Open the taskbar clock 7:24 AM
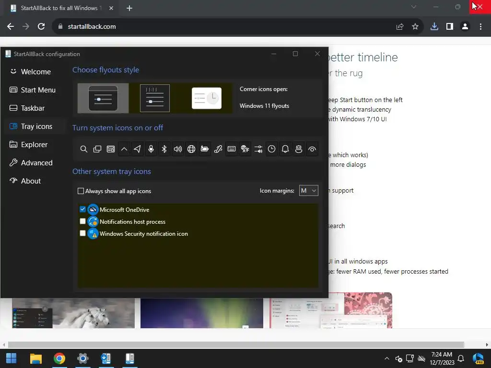The image size is (491, 368). tap(442, 358)
